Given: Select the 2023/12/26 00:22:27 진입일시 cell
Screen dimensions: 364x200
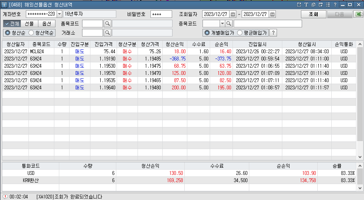Looking at the screenshot, I should tap(258, 51).
